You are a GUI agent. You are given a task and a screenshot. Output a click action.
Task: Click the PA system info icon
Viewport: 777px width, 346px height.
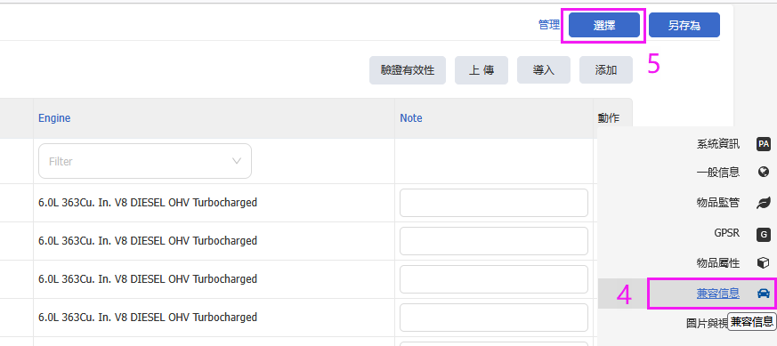[763, 144]
